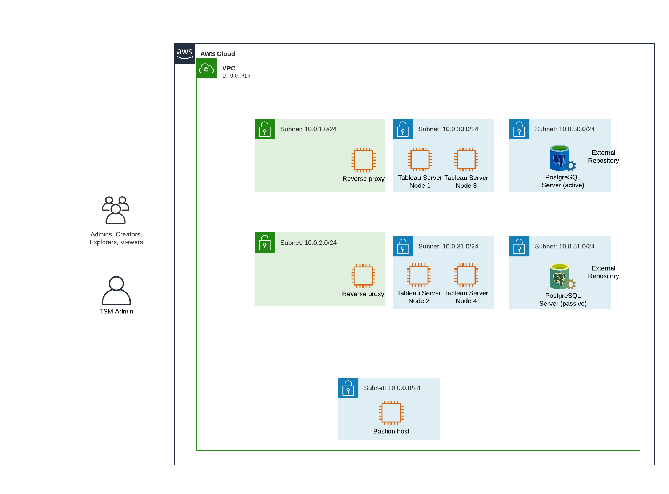Click the Bastion host instance icon

(x=391, y=413)
